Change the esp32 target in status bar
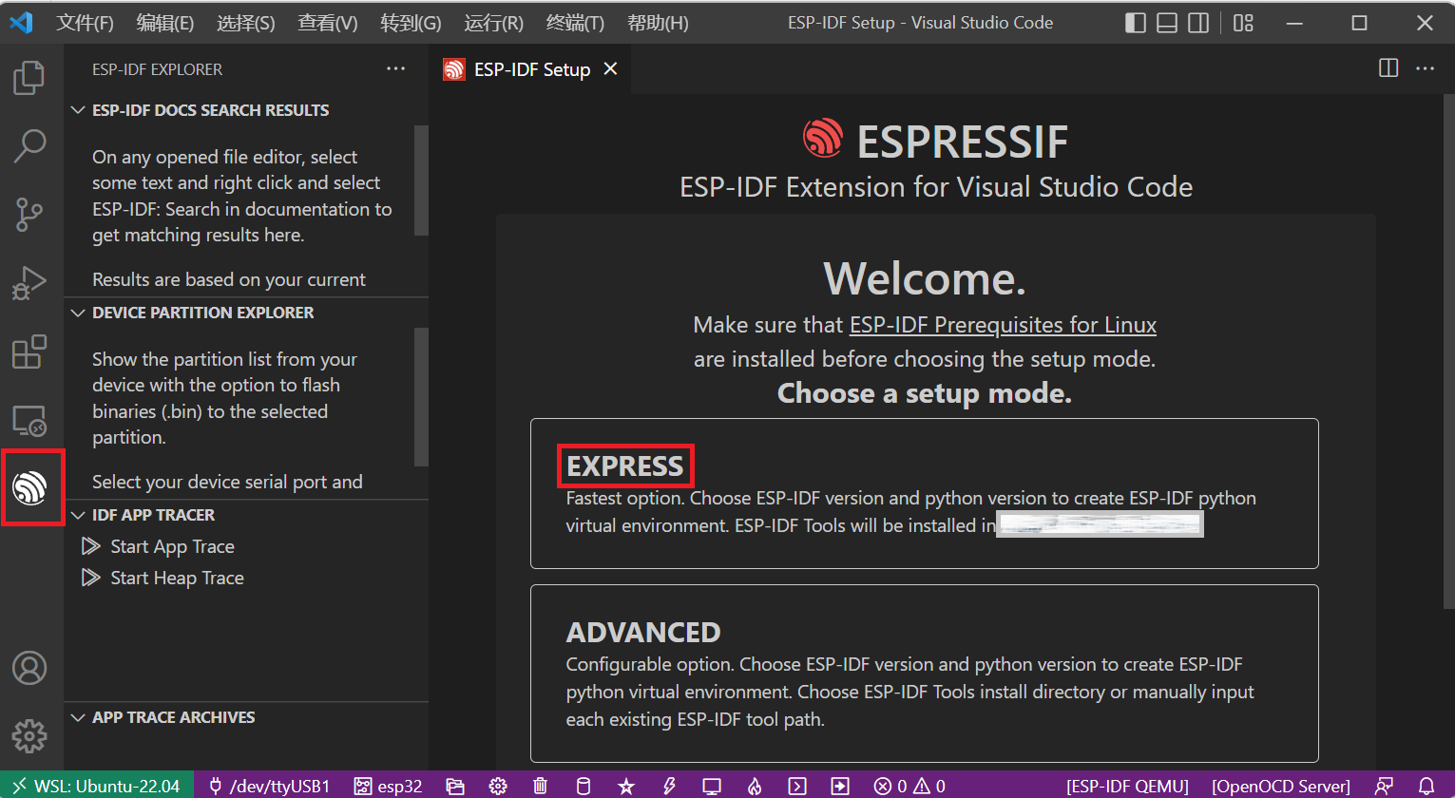 coord(388,786)
